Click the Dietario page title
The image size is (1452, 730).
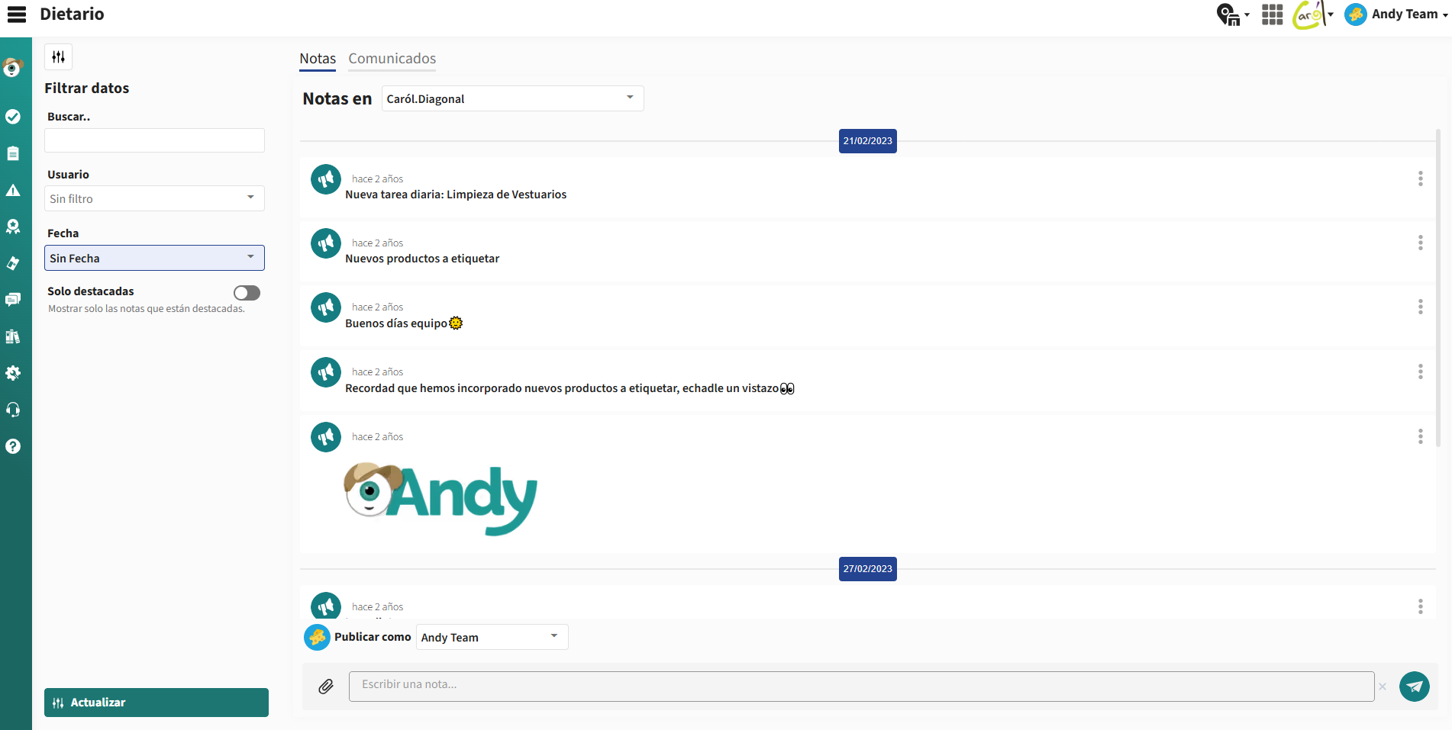coord(72,14)
